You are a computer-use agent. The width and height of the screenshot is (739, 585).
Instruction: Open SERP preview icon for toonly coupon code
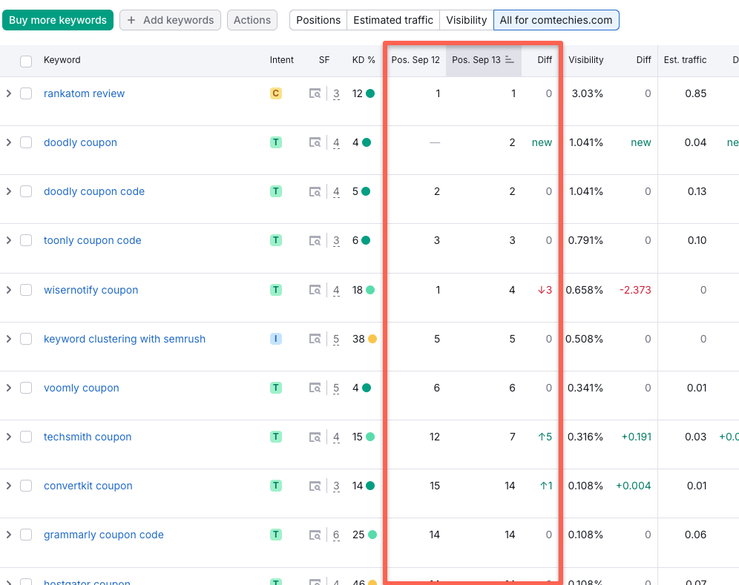click(315, 240)
